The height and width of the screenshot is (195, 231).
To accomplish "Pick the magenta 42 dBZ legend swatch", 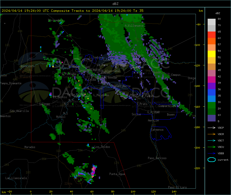I will pyautogui.click(x=211, y=79).
